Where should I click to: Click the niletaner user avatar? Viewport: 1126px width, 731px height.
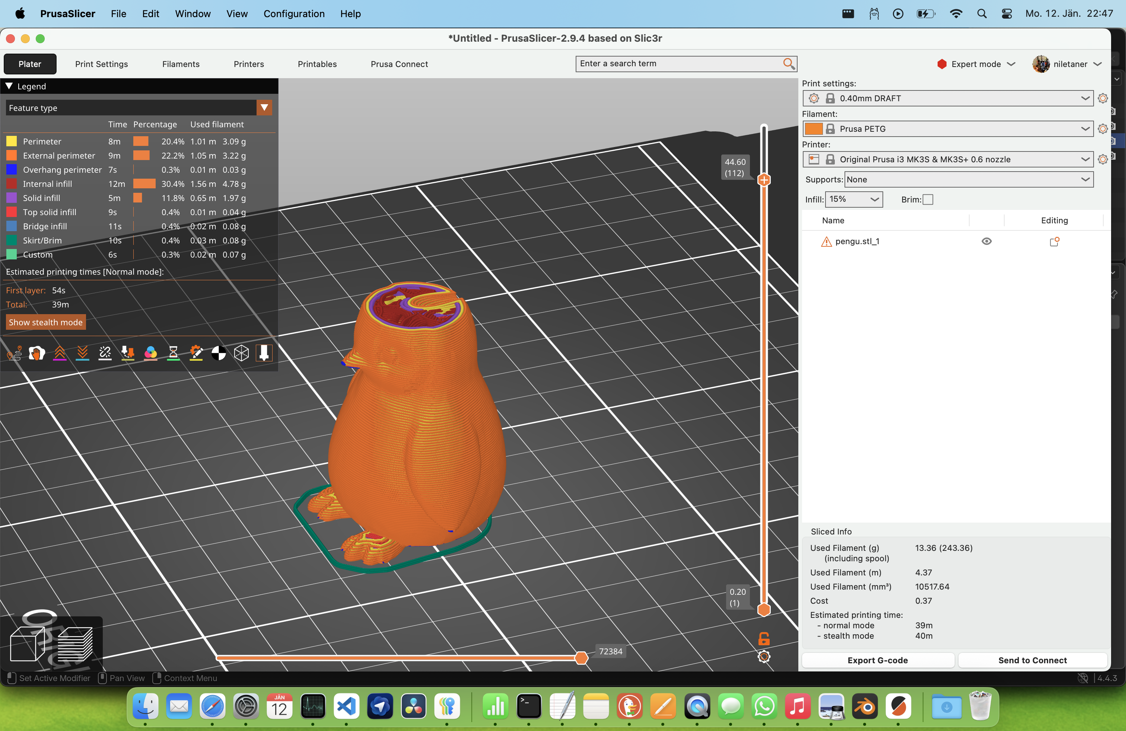[1040, 64]
